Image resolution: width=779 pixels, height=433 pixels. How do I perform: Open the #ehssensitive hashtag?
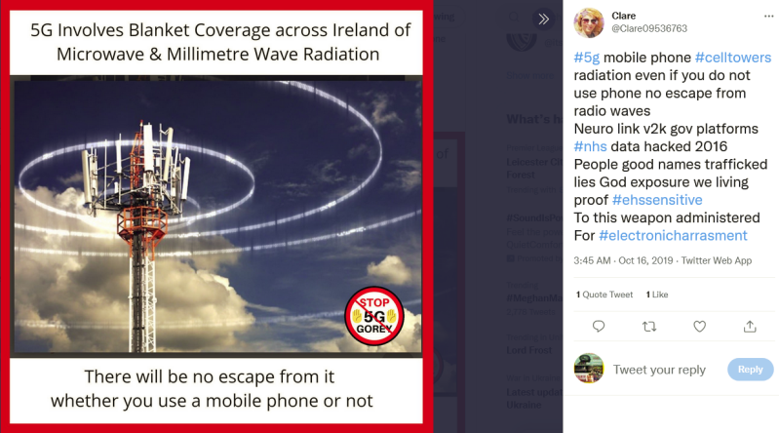pos(657,200)
